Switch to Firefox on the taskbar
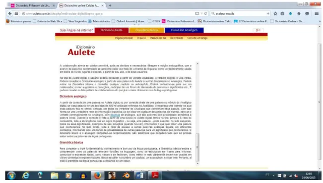Viewport: 323px width, 183px height. point(97,176)
